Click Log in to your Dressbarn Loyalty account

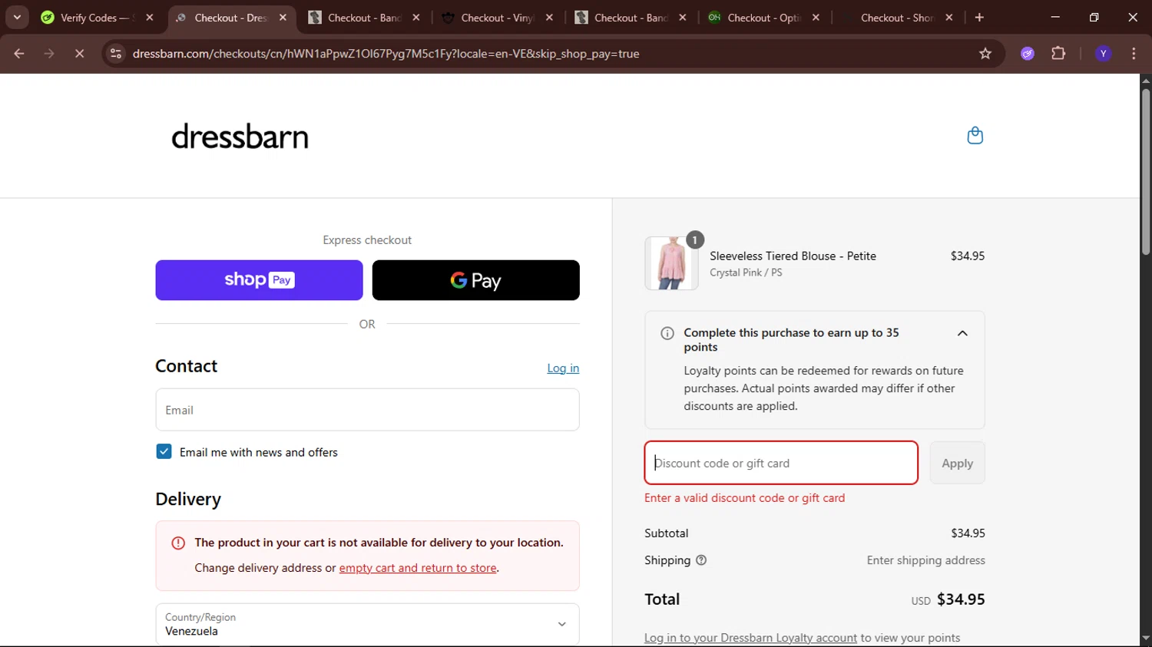750,638
